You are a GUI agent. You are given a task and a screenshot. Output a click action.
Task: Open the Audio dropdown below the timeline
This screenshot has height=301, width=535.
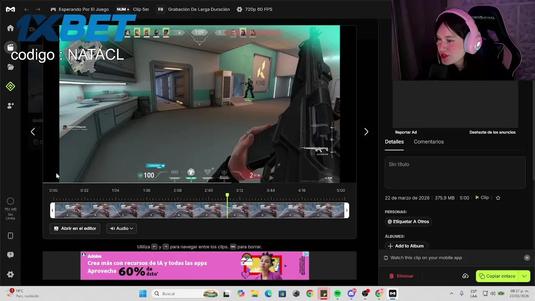pos(122,228)
